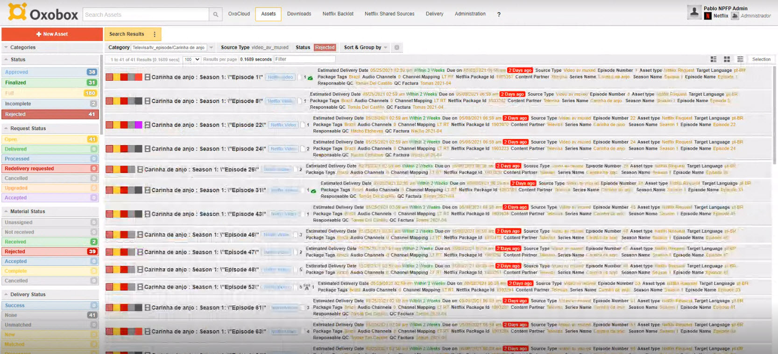This screenshot has height=354, width=778.
Task: Open the results per page dropdown
Action: pyautogui.click(x=191, y=60)
